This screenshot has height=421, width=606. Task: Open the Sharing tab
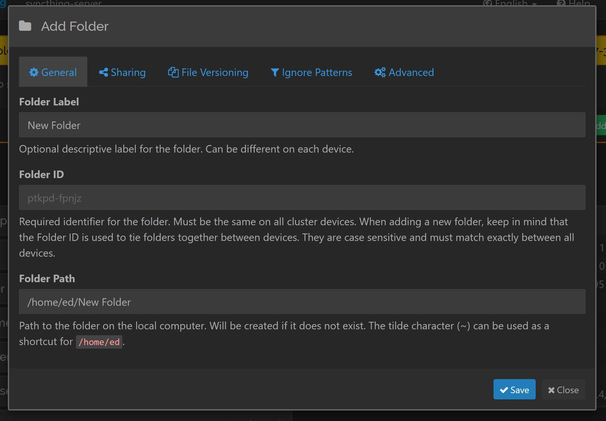(x=122, y=72)
